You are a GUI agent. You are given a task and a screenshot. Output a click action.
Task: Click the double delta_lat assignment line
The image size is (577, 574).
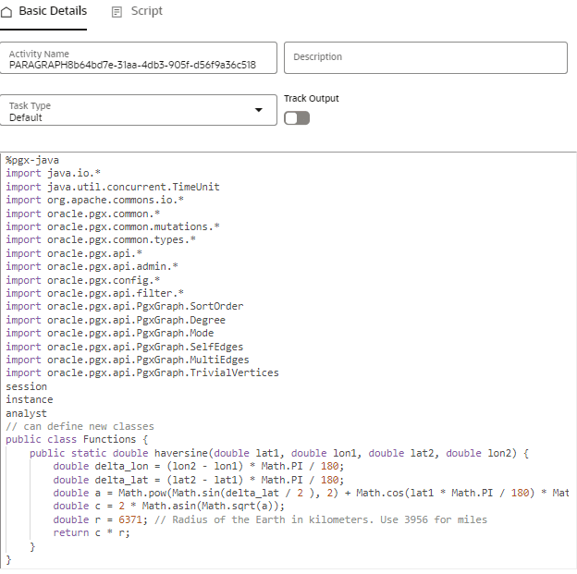[x=199, y=480]
